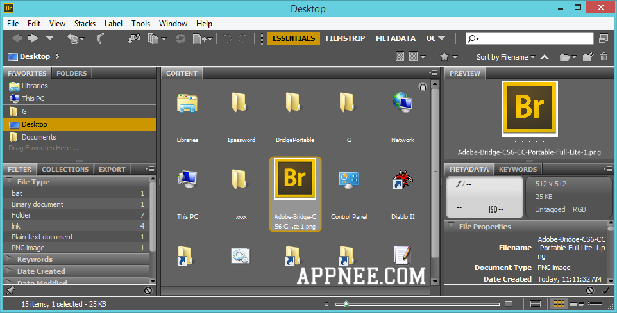Image resolution: width=617 pixels, height=313 pixels.
Task: Open Content panel flyout menu
Action: (433, 73)
